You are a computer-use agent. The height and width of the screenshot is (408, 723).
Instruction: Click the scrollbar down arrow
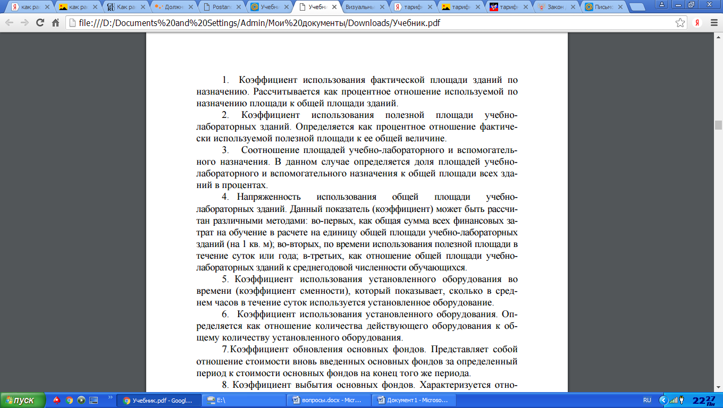point(718,388)
